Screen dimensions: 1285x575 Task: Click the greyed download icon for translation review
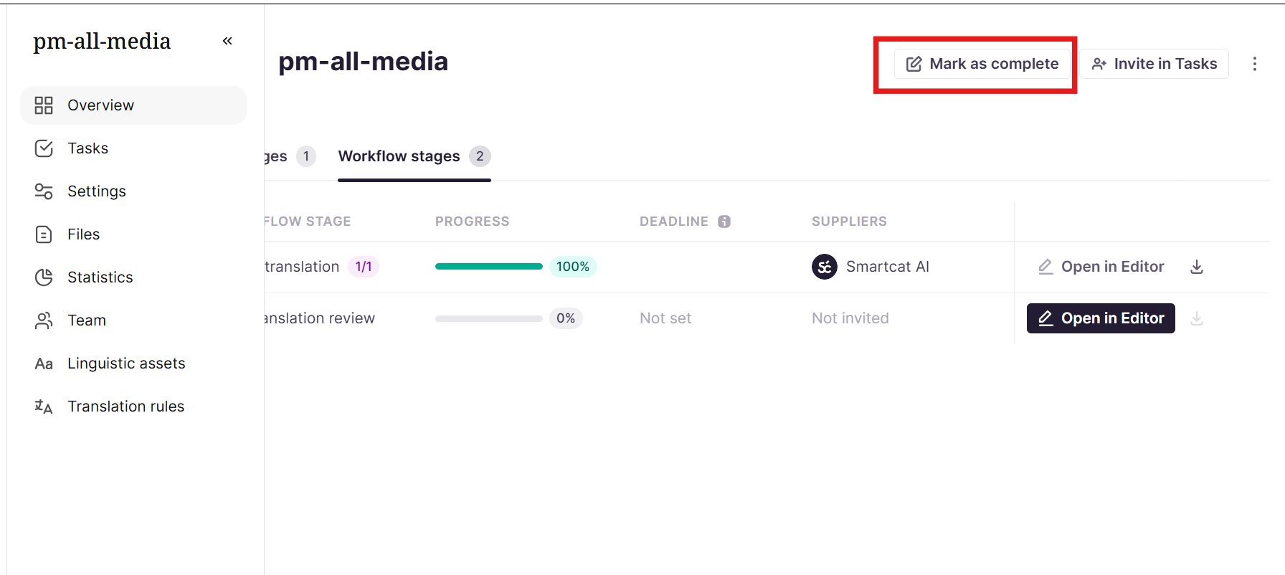pyautogui.click(x=1197, y=318)
